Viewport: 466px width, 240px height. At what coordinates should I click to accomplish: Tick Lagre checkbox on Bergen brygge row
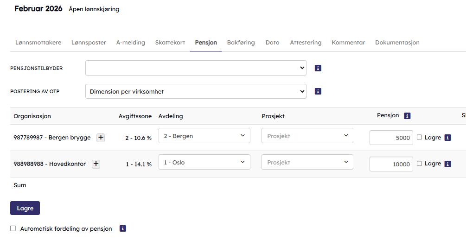[x=420, y=137]
